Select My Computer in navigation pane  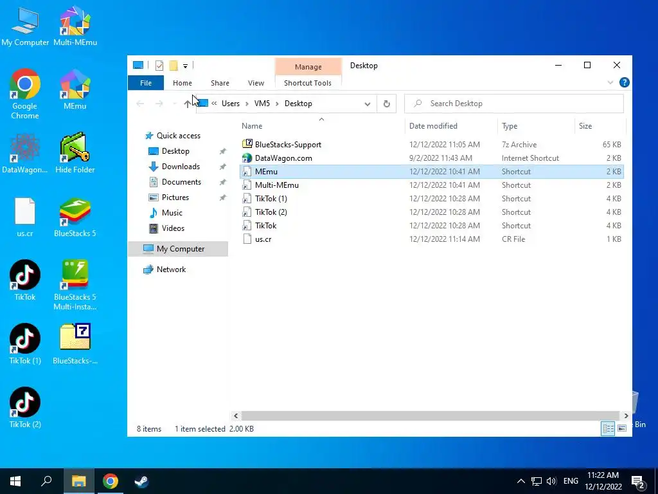click(x=179, y=249)
